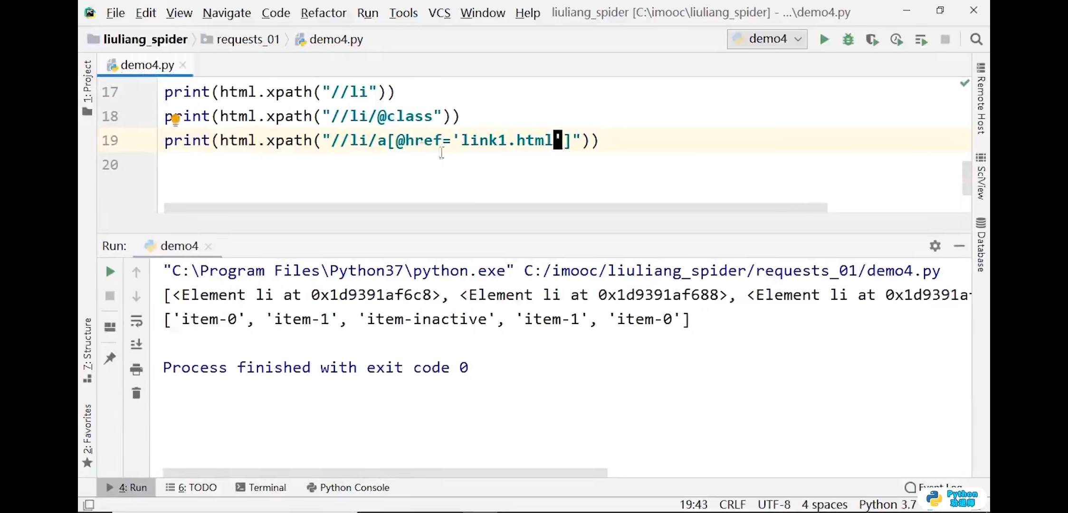Open Search Everywhere magnifier icon

[x=976, y=39]
